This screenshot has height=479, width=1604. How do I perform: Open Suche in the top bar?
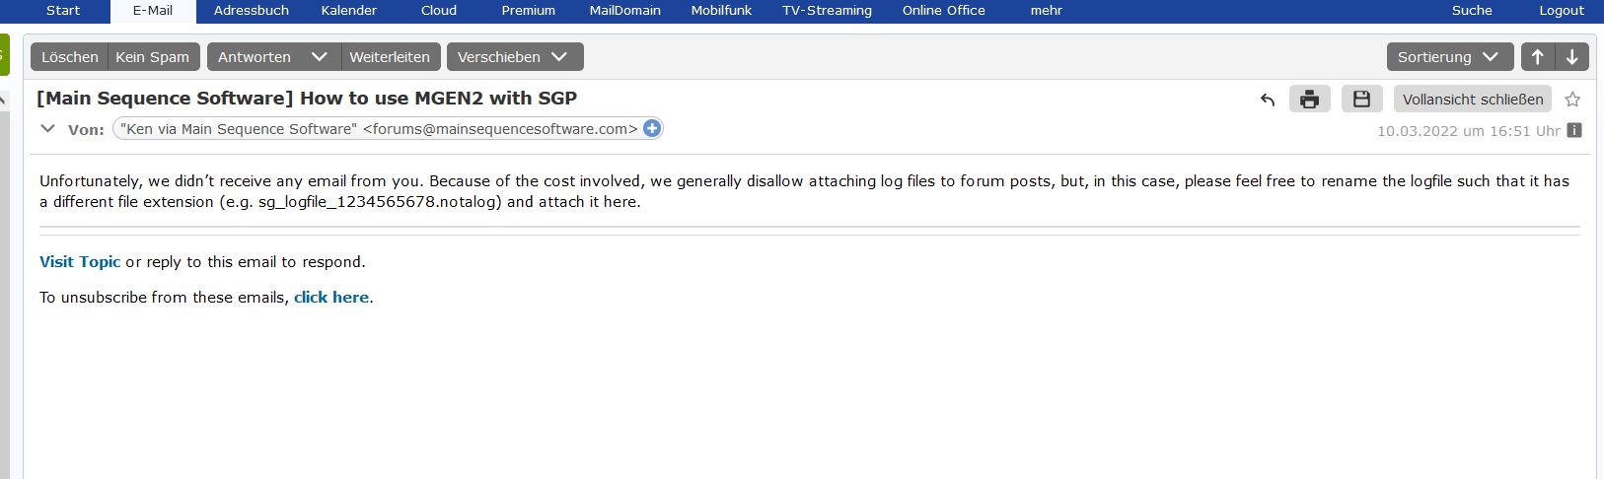point(1472,11)
